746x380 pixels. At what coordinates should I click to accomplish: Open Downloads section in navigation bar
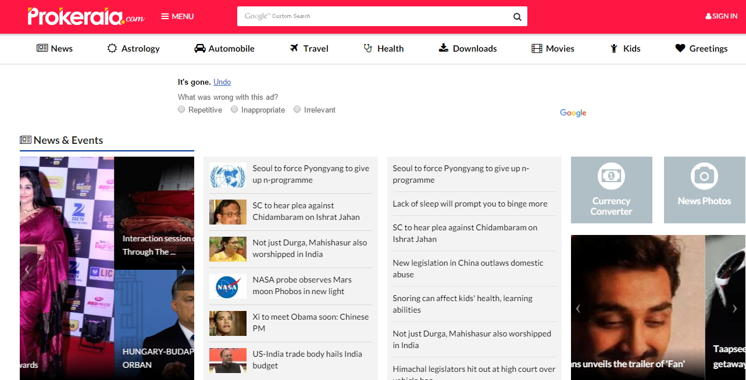[467, 49]
